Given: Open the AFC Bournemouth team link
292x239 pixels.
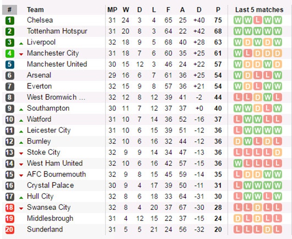Looking at the screenshot, I should coord(57,174).
